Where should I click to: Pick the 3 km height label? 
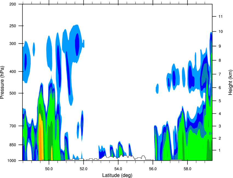pyautogui.click(x=220, y=126)
